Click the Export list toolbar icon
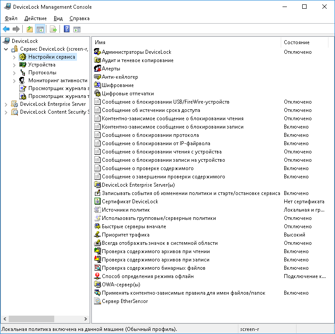The image size is (335, 334). tap(53, 29)
